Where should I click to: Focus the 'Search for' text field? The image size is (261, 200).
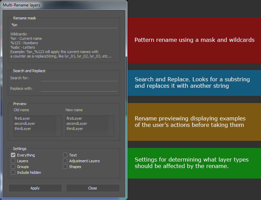pos(79,78)
